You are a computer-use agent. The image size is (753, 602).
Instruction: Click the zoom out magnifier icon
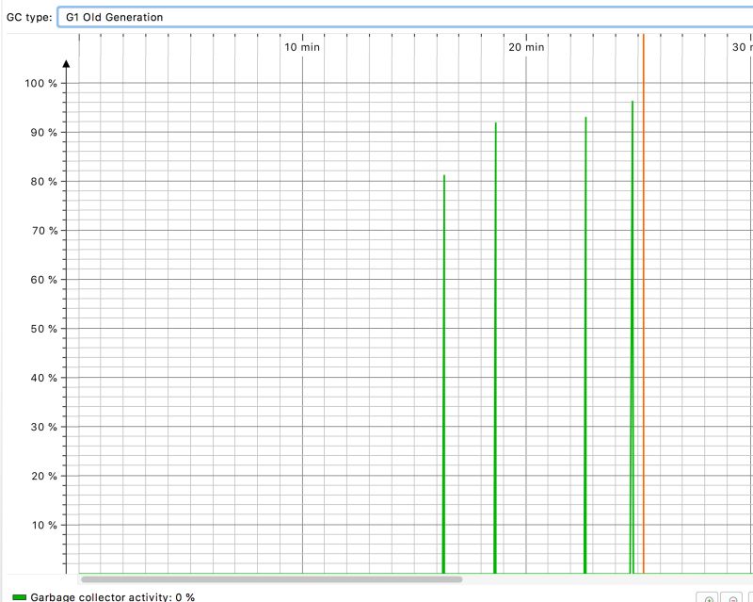point(731,597)
